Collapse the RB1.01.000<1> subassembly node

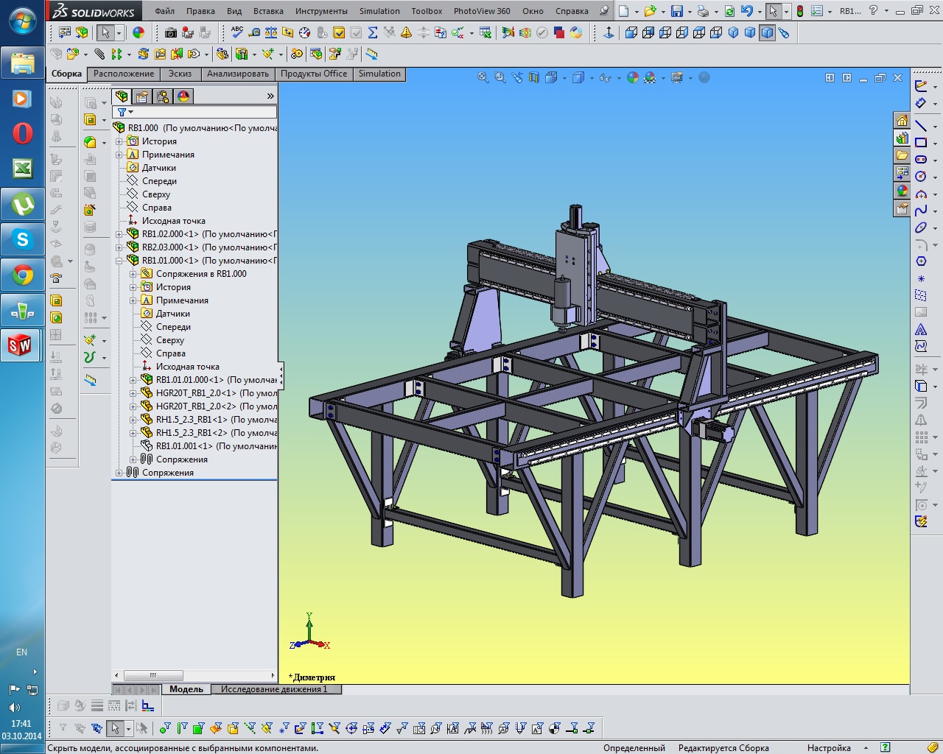119,261
